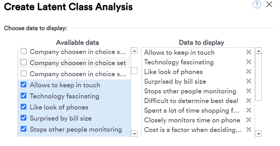Screen dimensions: 280x146
Task: Click Data to display scroll down arrow
Action: click(258, 133)
